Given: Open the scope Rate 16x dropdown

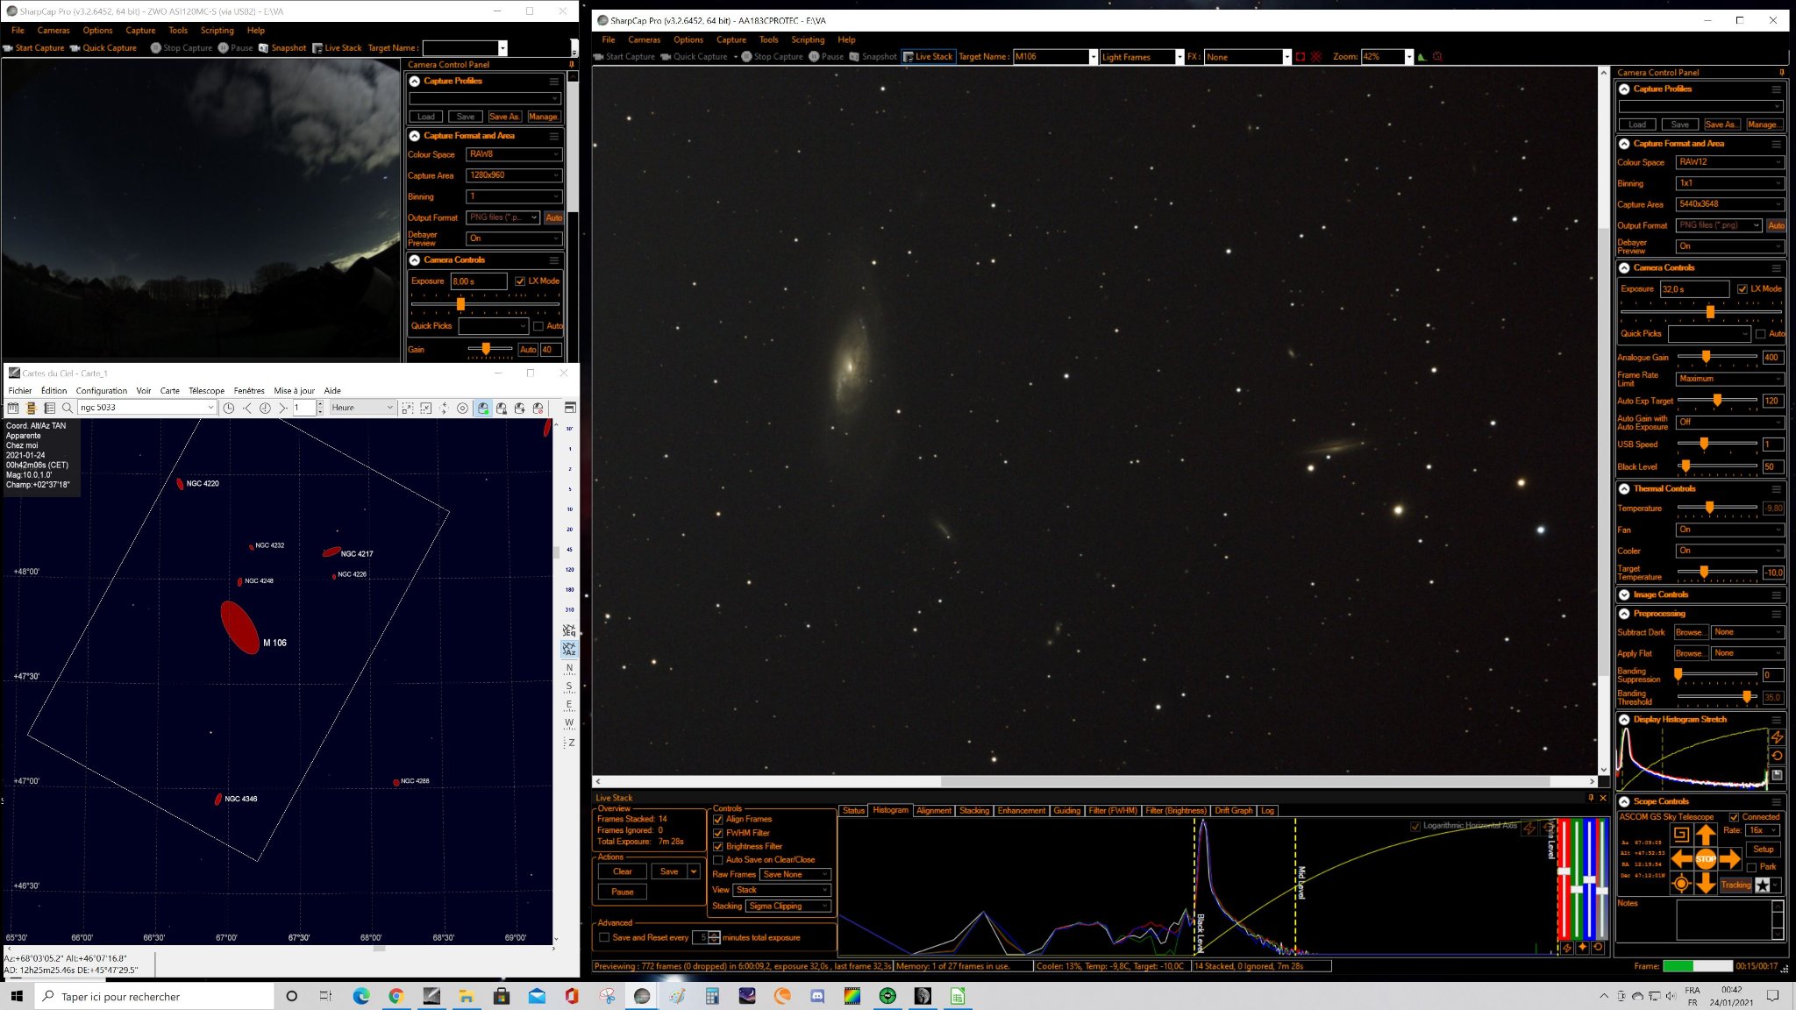Looking at the screenshot, I should [1763, 830].
